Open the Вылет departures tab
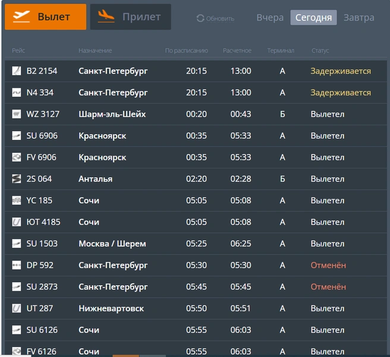This screenshot has height=357, width=390. click(46, 17)
